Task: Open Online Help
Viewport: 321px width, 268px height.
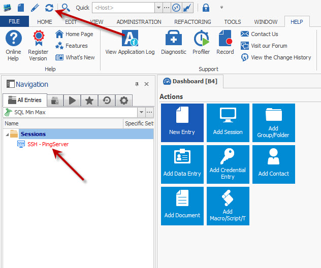Action: tap(14, 45)
